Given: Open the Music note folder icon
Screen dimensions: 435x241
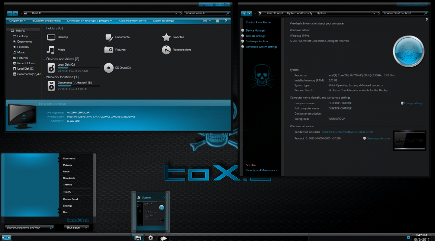Looking at the screenshot, I should (x=51, y=50).
